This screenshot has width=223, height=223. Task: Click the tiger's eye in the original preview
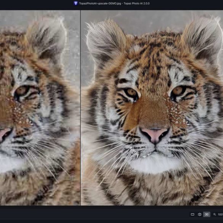pos(21,91)
